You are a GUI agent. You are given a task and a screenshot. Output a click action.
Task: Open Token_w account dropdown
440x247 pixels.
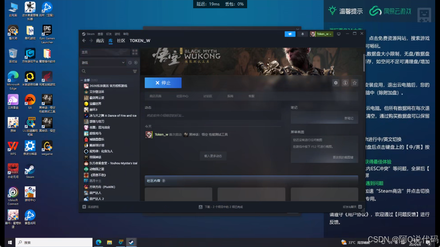321,34
